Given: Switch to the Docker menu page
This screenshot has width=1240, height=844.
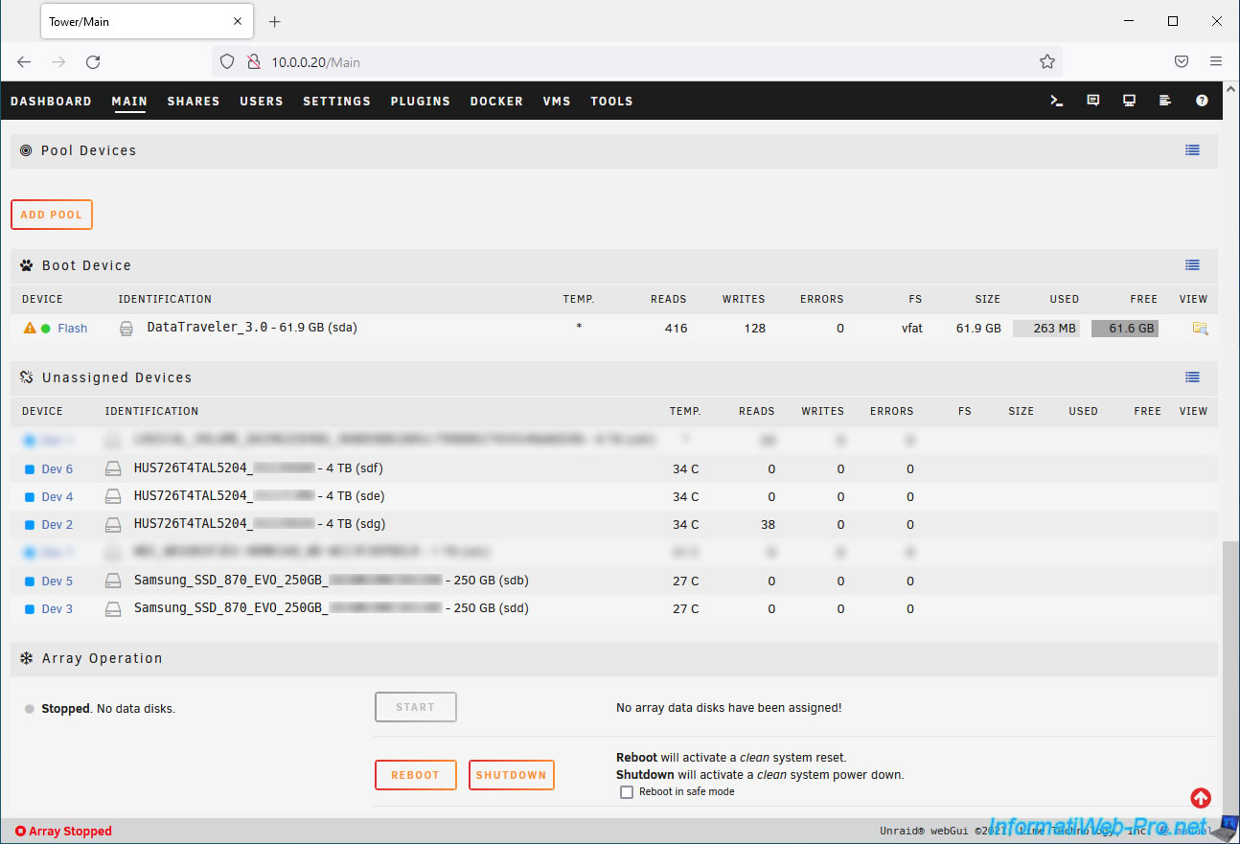Looking at the screenshot, I should click(496, 102).
